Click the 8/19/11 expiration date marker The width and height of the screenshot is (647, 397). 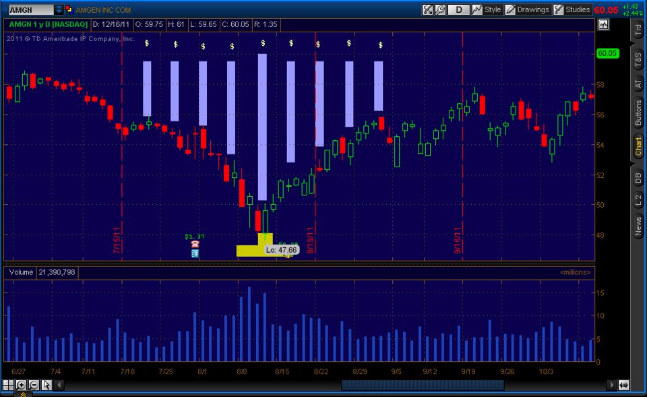(310, 240)
